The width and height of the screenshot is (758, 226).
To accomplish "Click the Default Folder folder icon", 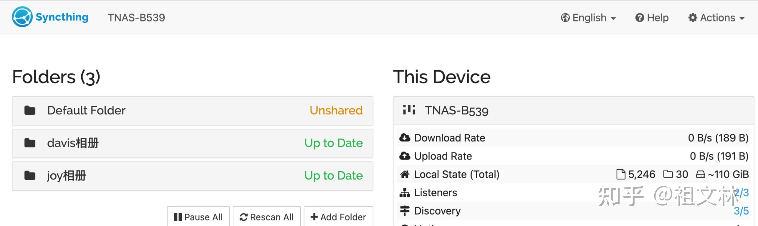I will click(x=30, y=110).
